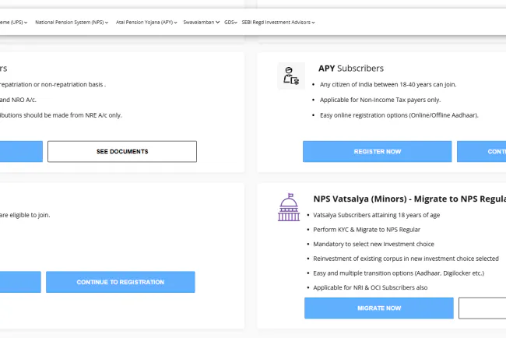Image resolution: width=506 pixels, height=338 pixels.
Task: Click 'Reinvestment of existing corpus' bullet
Action: pyautogui.click(x=406, y=259)
